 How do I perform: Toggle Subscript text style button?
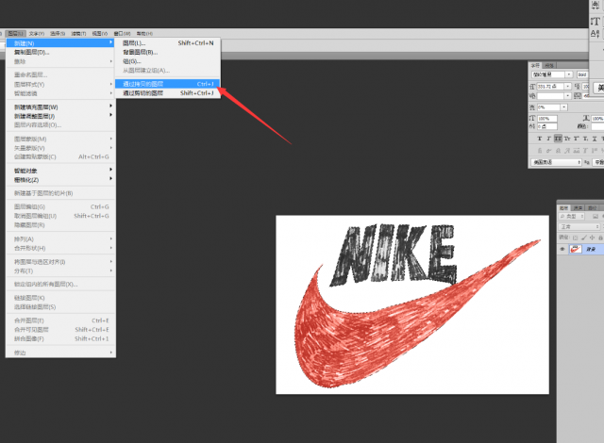(585, 139)
